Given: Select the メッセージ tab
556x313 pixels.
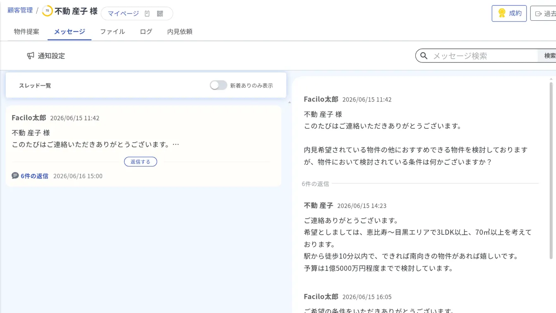Looking at the screenshot, I should tap(69, 31).
